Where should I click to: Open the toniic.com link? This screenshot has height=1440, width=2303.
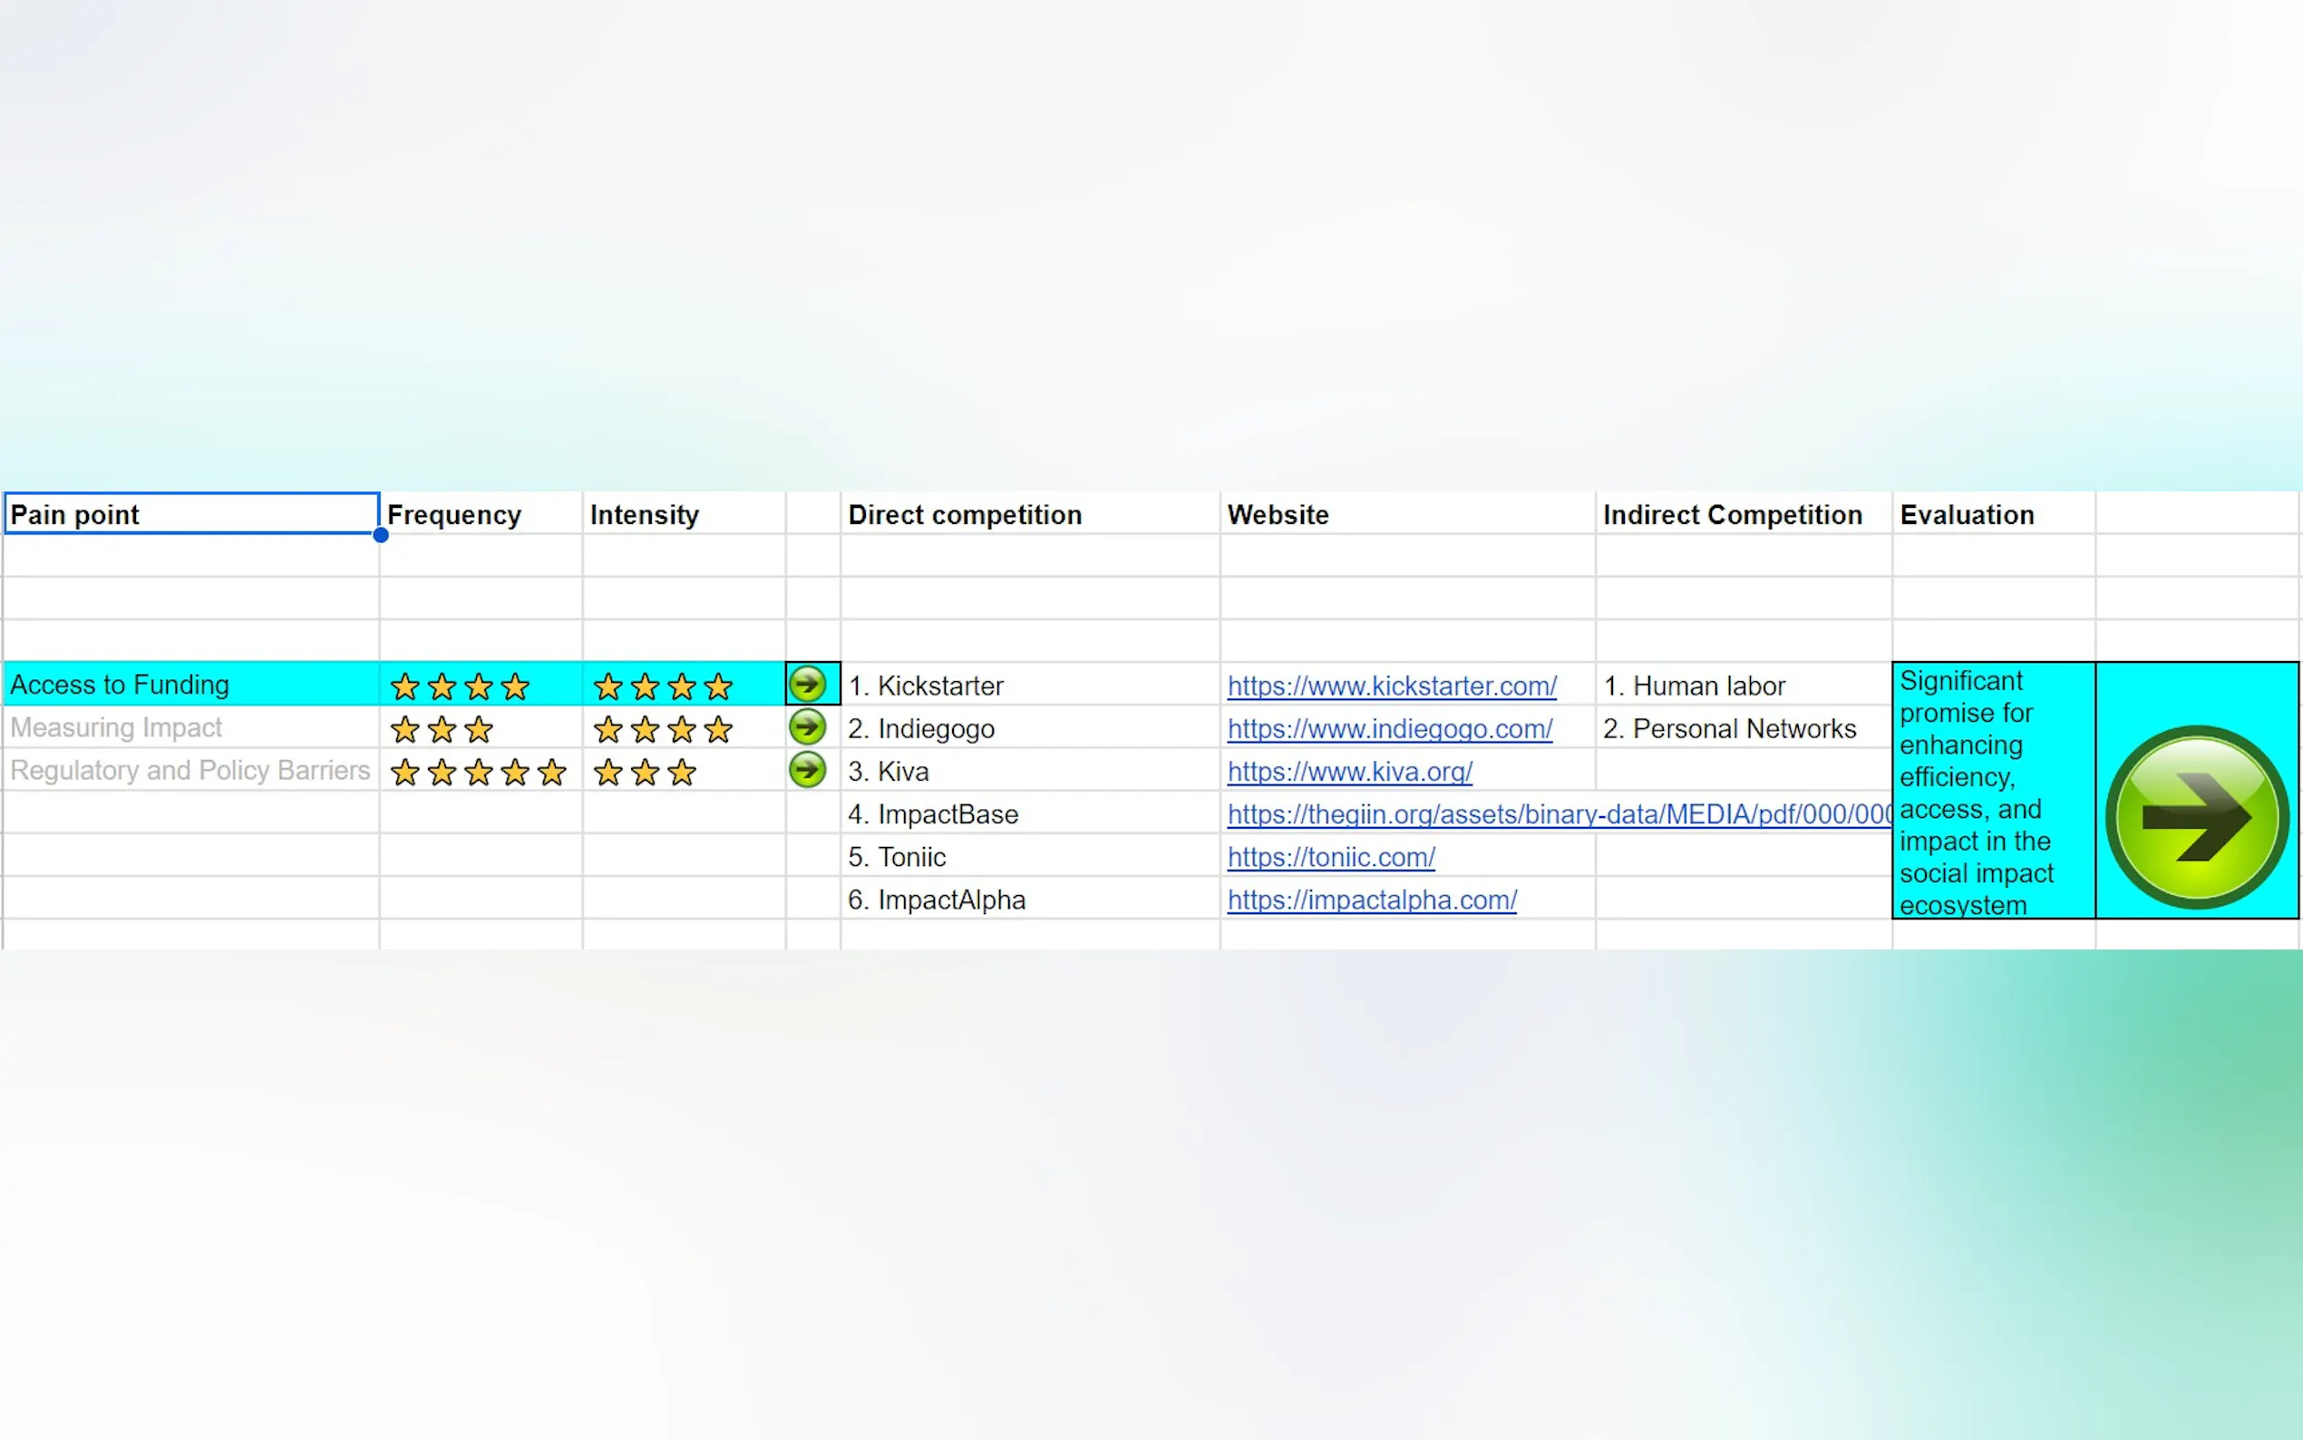coord(1330,857)
